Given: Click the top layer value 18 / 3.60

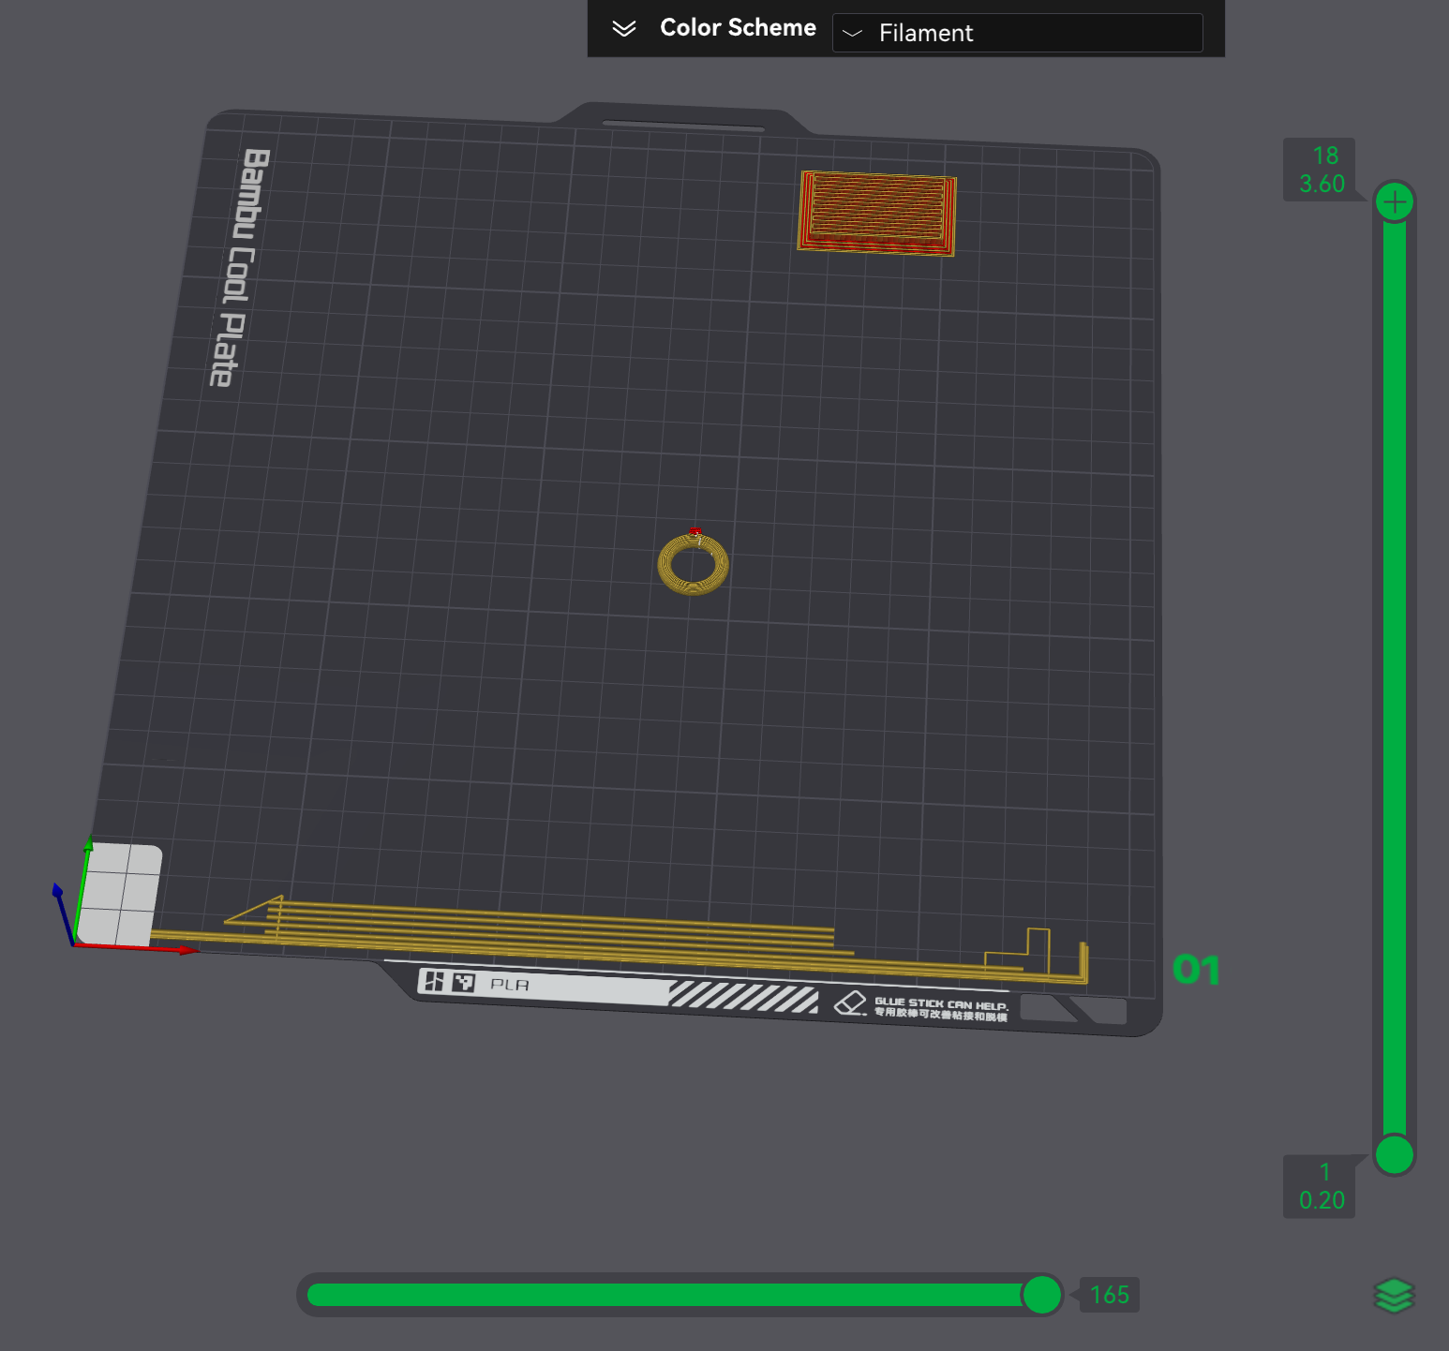Looking at the screenshot, I should click(1322, 170).
